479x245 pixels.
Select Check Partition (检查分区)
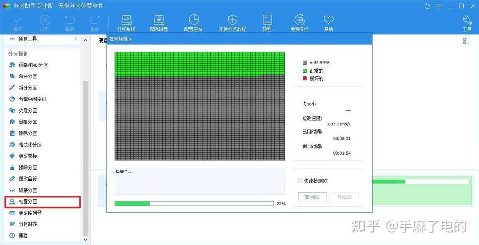point(43,202)
